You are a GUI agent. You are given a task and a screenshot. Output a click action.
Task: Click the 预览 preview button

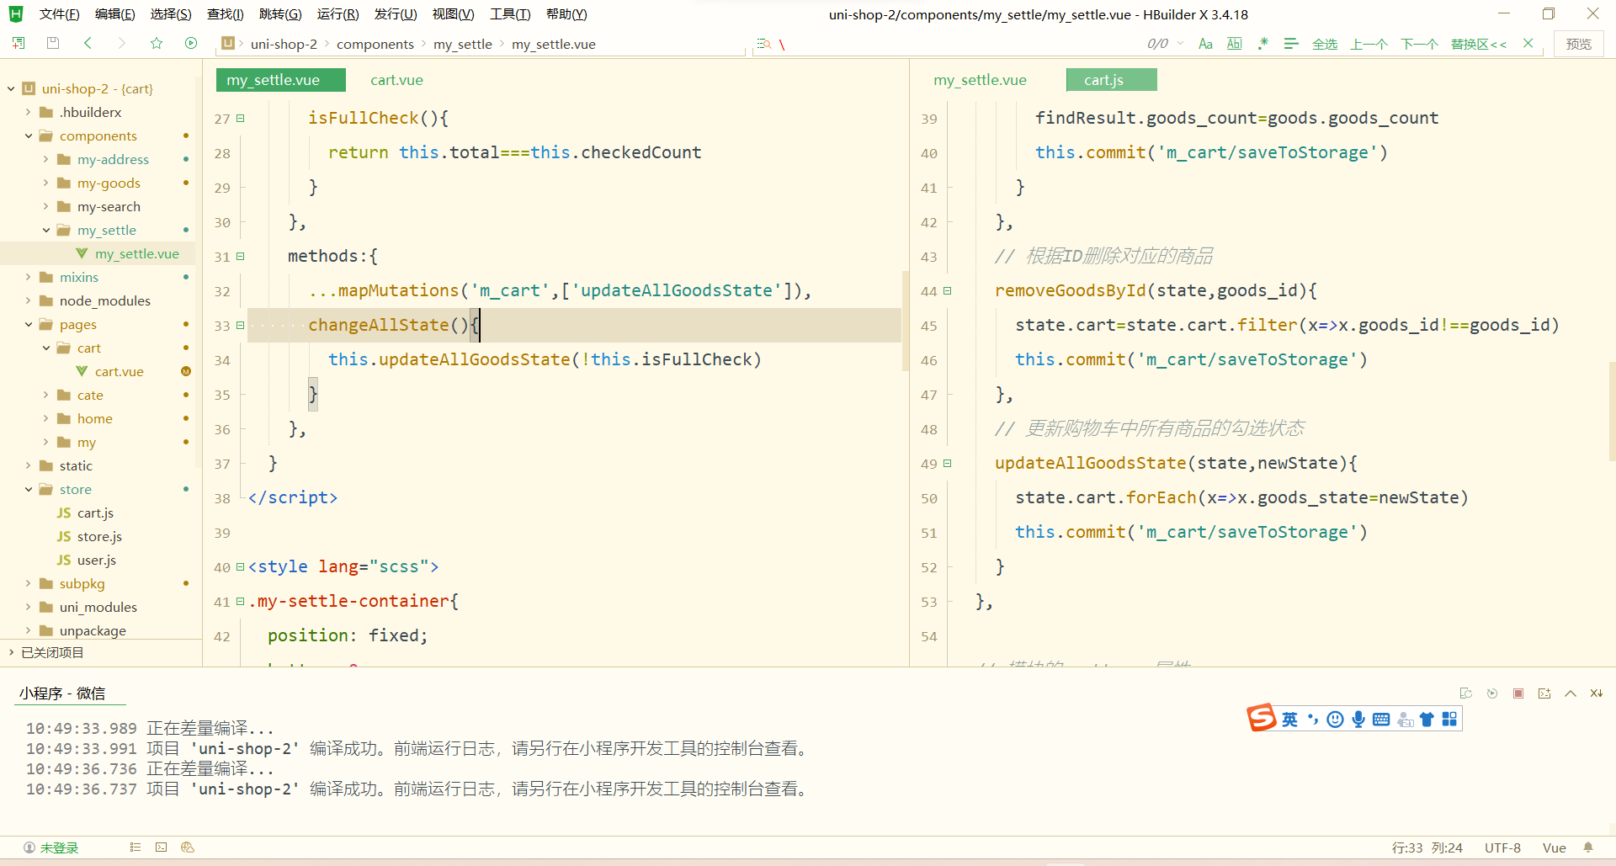tap(1579, 44)
